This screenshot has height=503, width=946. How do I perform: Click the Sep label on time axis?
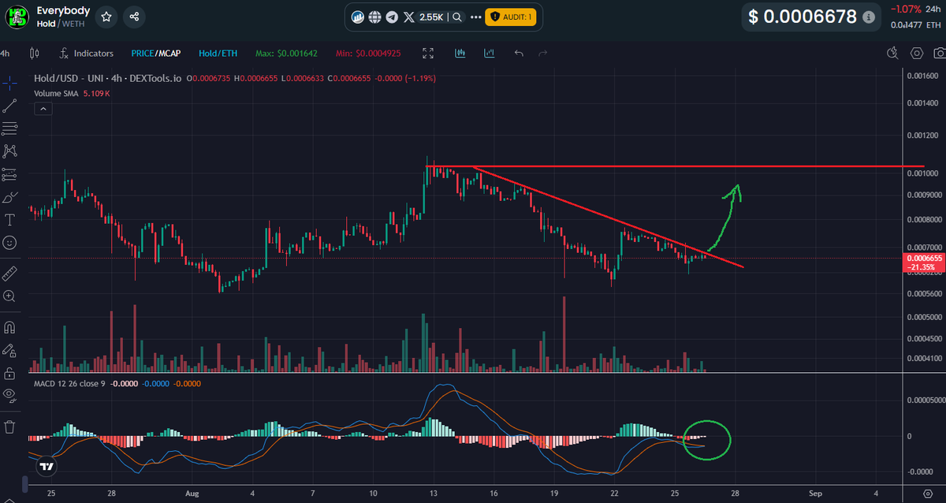pyautogui.click(x=816, y=493)
